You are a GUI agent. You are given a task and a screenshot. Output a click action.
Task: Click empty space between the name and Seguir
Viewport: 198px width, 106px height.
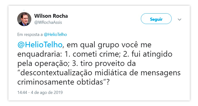pyautogui.click(x=104, y=19)
